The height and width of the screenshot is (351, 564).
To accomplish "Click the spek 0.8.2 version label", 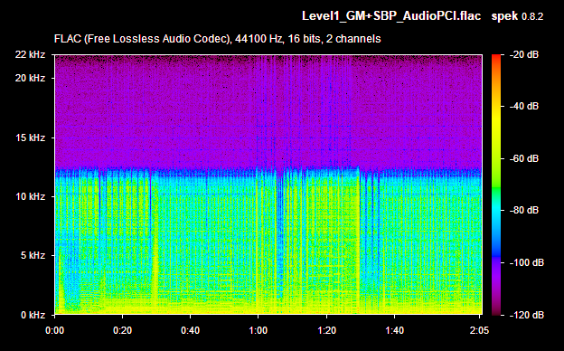I will tap(517, 16).
